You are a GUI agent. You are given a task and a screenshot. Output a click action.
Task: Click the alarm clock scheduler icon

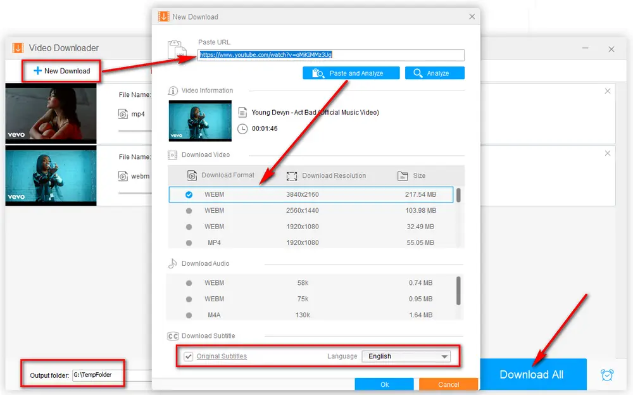pos(606,374)
